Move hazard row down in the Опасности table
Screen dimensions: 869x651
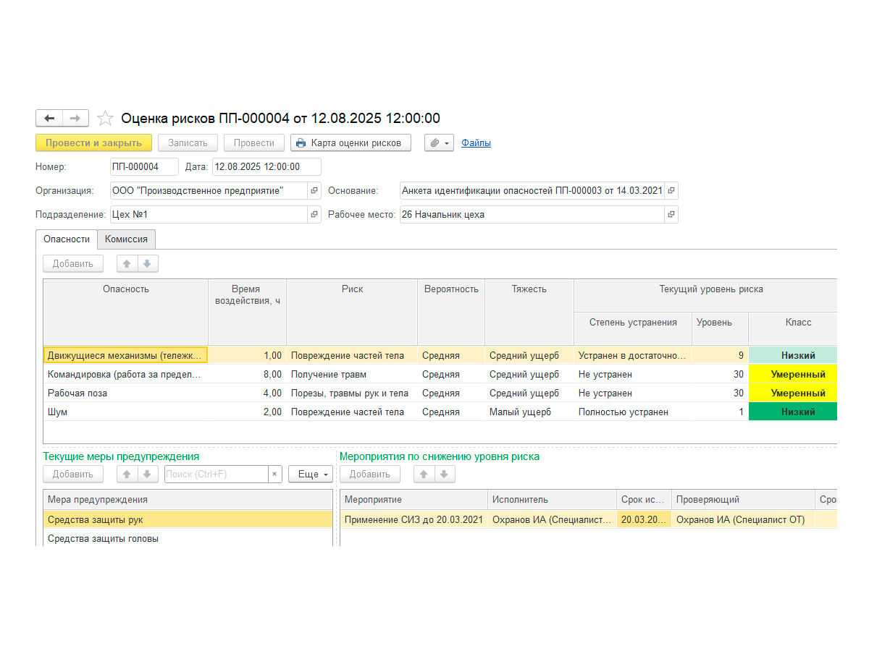tap(147, 264)
